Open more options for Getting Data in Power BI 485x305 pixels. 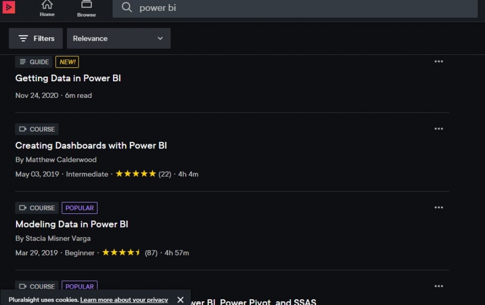tap(439, 61)
